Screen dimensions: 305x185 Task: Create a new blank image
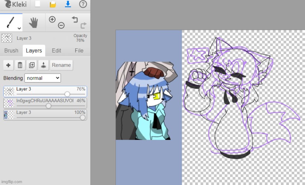click(37, 4)
